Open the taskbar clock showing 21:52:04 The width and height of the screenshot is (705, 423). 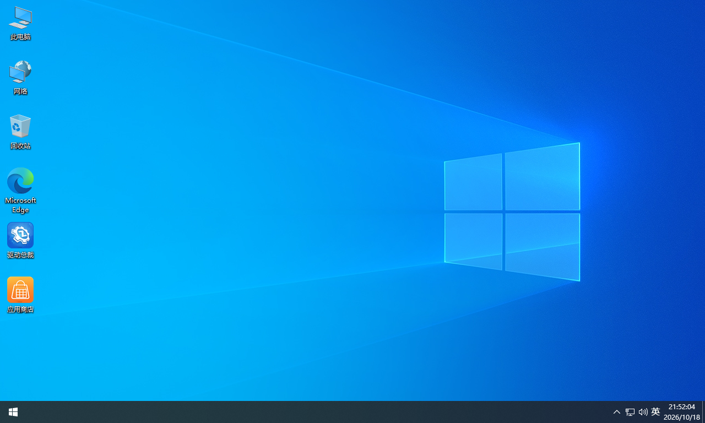682,412
